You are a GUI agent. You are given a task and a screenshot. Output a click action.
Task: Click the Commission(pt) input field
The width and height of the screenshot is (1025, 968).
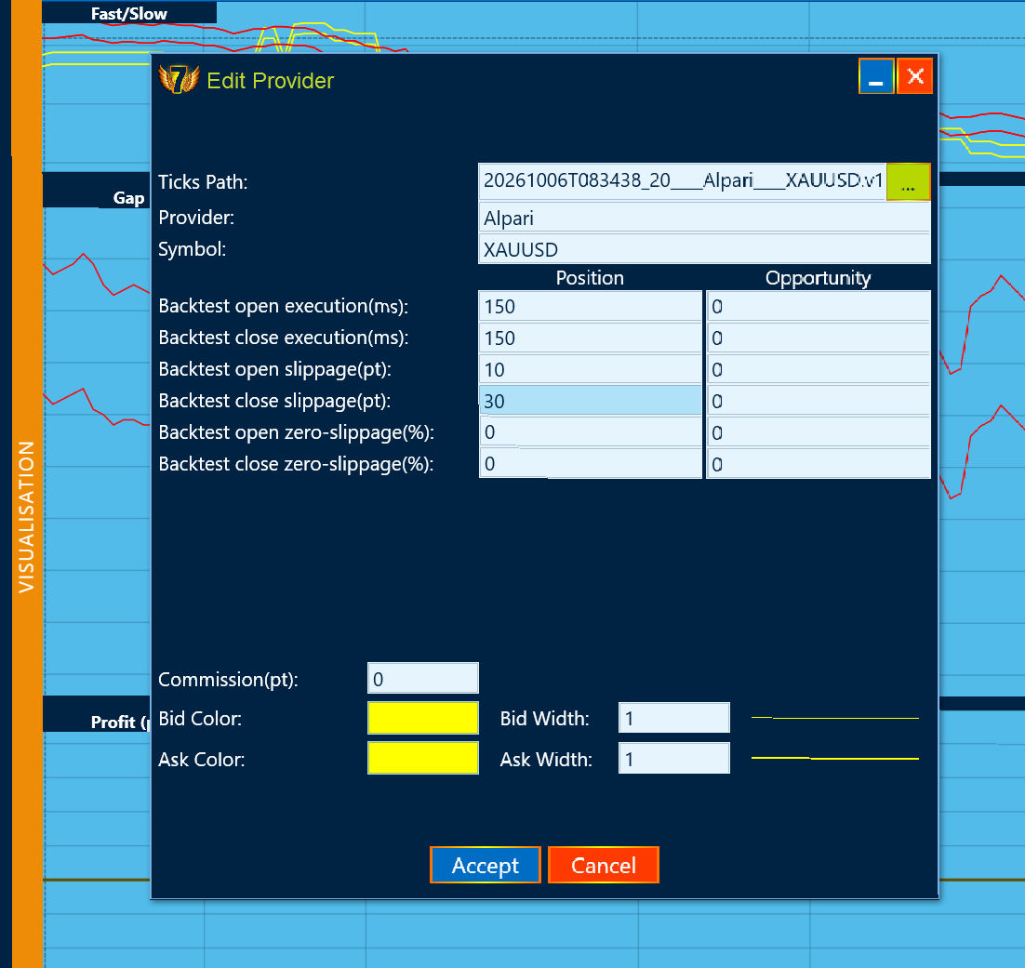pyautogui.click(x=423, y=679)
